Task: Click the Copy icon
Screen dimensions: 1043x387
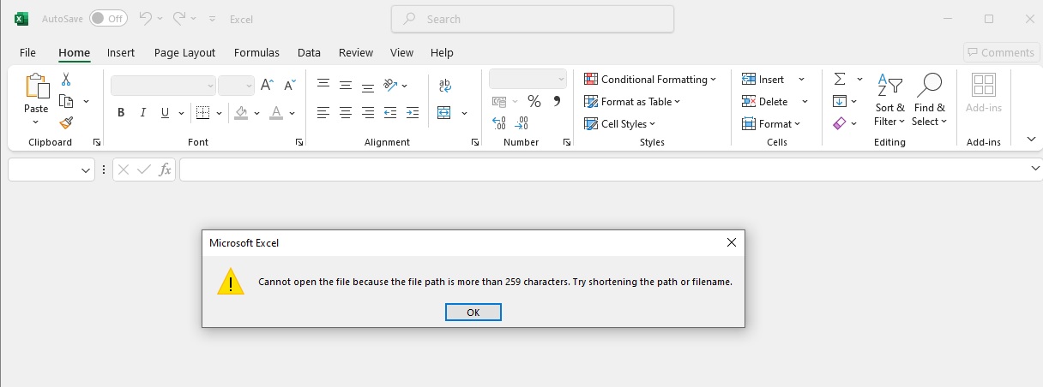Action: 66,101
